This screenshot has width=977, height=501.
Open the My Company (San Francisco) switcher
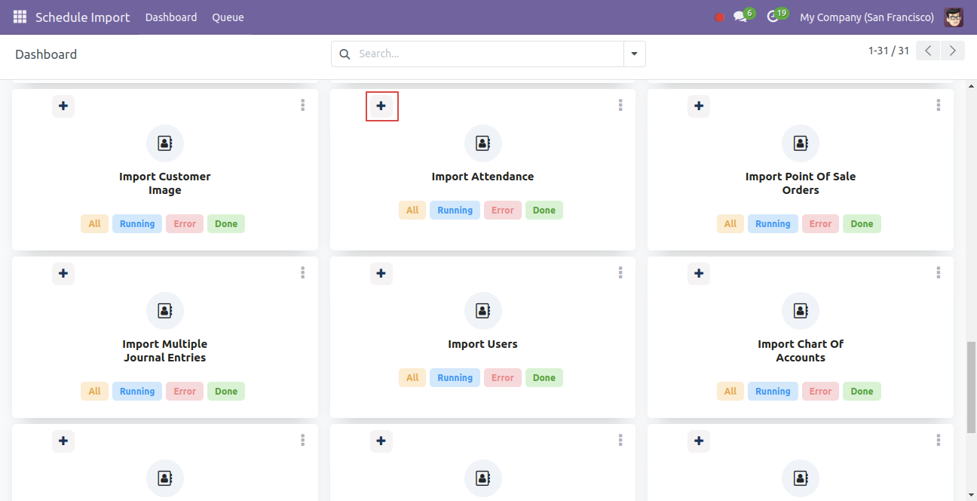click(867, 17)
